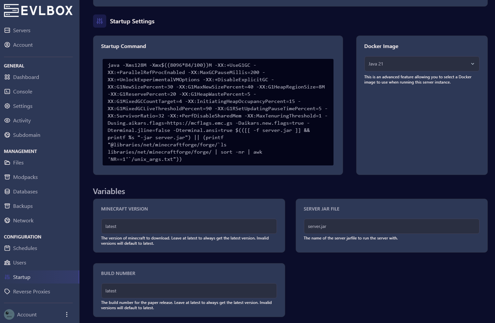The height and width of the screenshot is (323, 495).
Task: Click the Docker Image dropdown chevron
Action: coord(473,64)
